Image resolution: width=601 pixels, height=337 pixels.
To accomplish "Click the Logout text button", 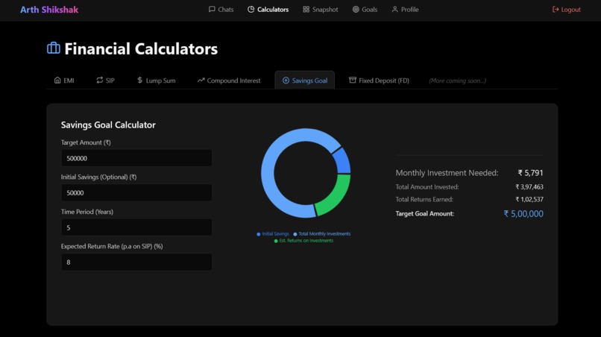I will click(570, 10).
